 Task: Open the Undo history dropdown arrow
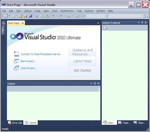pos(57,16)
